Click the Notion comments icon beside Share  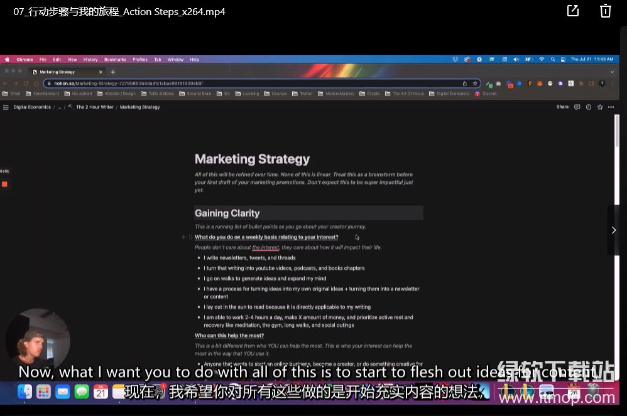pyautogui.click(x=577, y=107)
